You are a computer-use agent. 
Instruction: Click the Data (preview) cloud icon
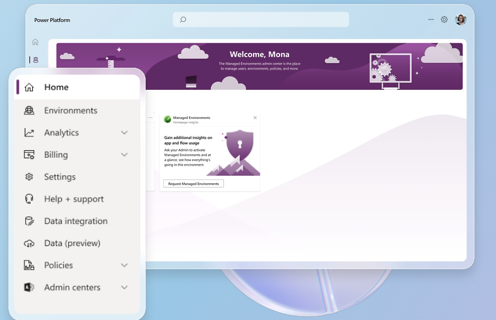point(29,243)
